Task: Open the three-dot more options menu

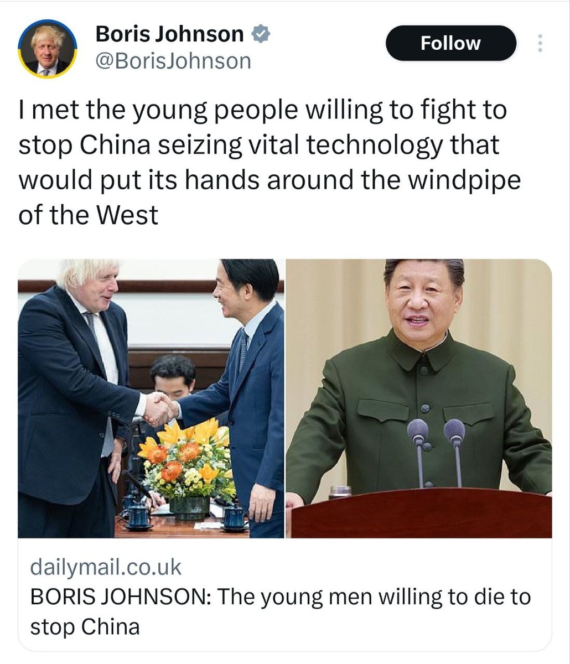Action: coord(540,43)
